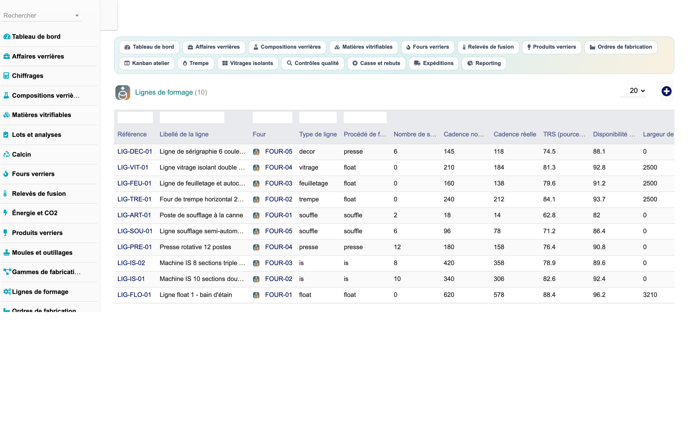
Task: Click the furnace icon in the LIG-FLO-01 row
Action: click(x=256, y=295)
